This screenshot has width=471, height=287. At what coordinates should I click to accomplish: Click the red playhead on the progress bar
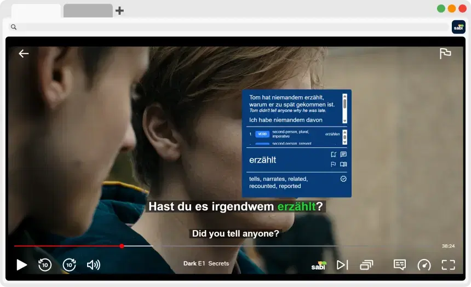point(122,246)
